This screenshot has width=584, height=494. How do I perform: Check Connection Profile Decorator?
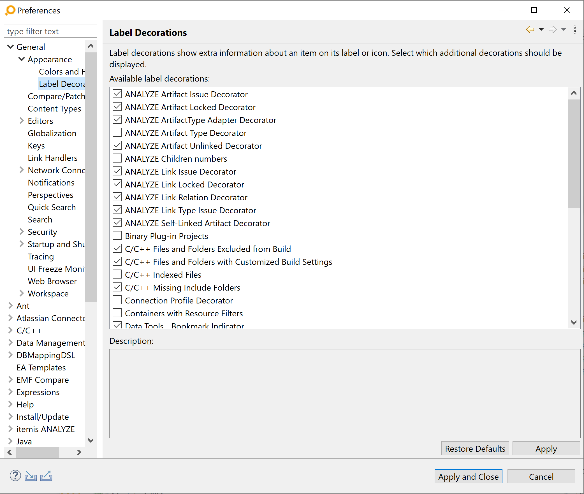[x=117, y=300]
